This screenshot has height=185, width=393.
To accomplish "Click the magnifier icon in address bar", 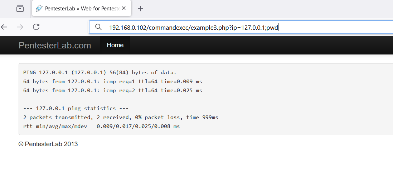I will tap(98, 27).
